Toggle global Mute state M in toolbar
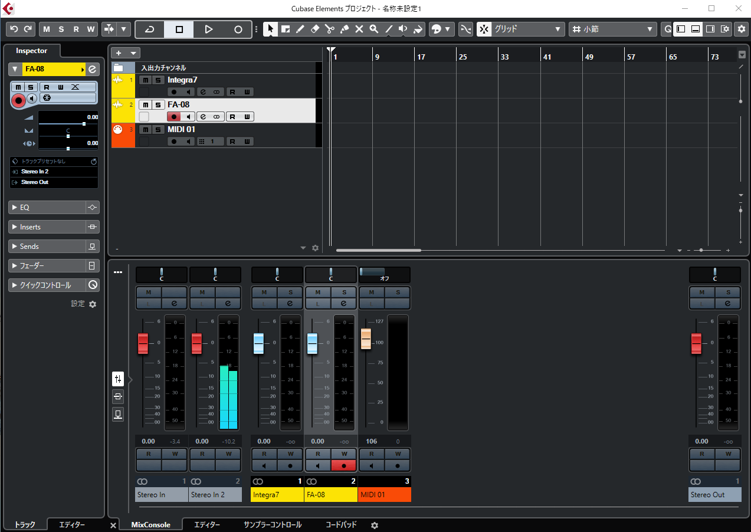The image size is (751, 532). click(47, 29)
